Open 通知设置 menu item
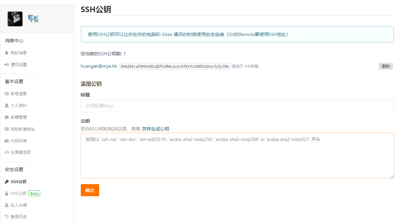The image size is (402, 224). click(x=19, y=64)
